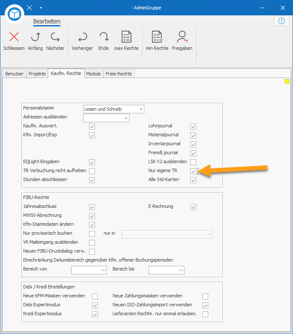Apply min Rechte checklist icon
The image size is (293, 334).
pos(157,37)
